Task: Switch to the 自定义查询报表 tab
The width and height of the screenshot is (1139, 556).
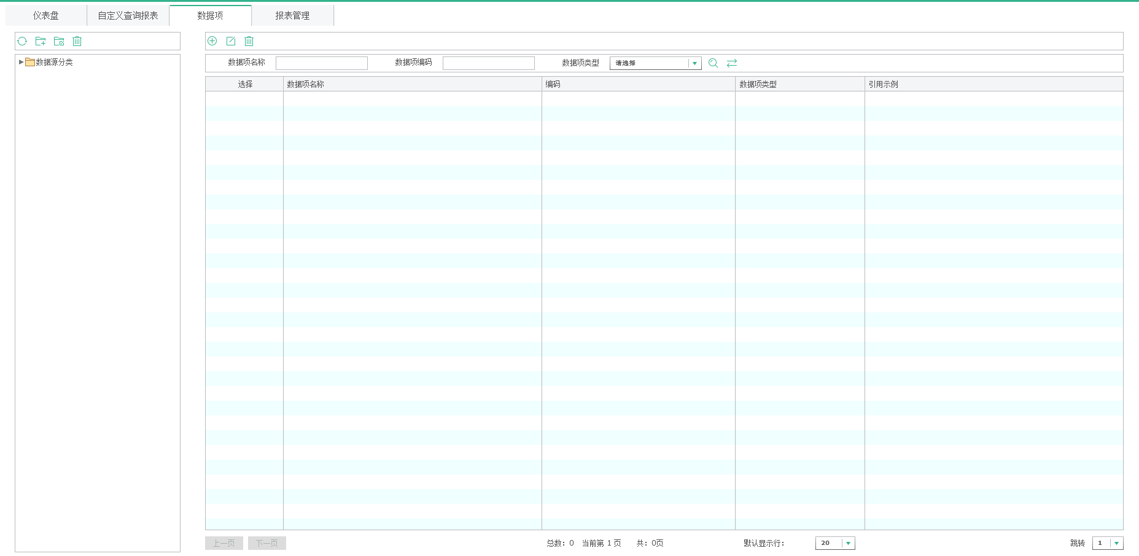Action: coord(128,15)
